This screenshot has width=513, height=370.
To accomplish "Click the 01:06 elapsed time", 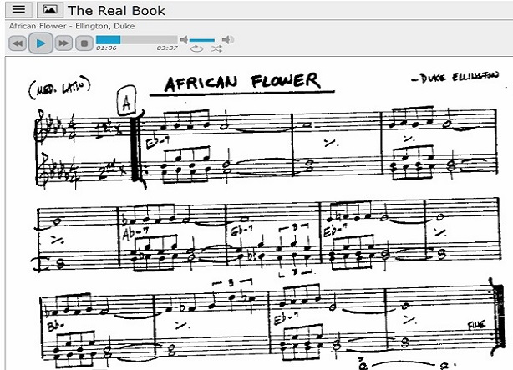I will pos(106,48).
